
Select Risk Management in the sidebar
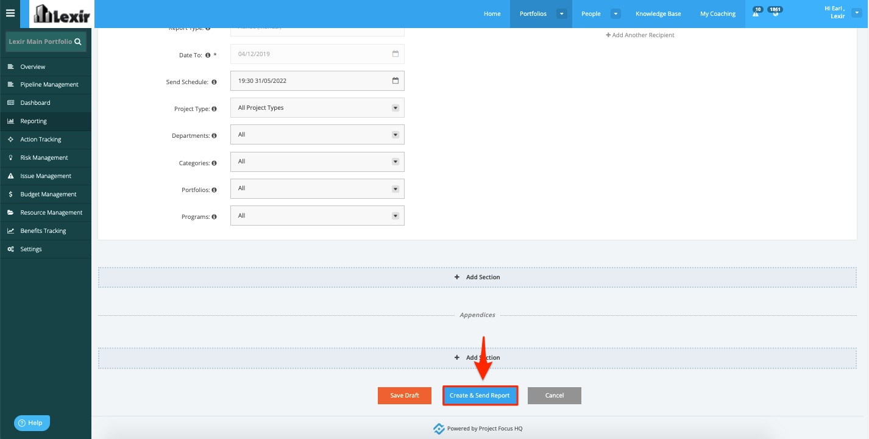pyautogui.click(x=46, y=158)
